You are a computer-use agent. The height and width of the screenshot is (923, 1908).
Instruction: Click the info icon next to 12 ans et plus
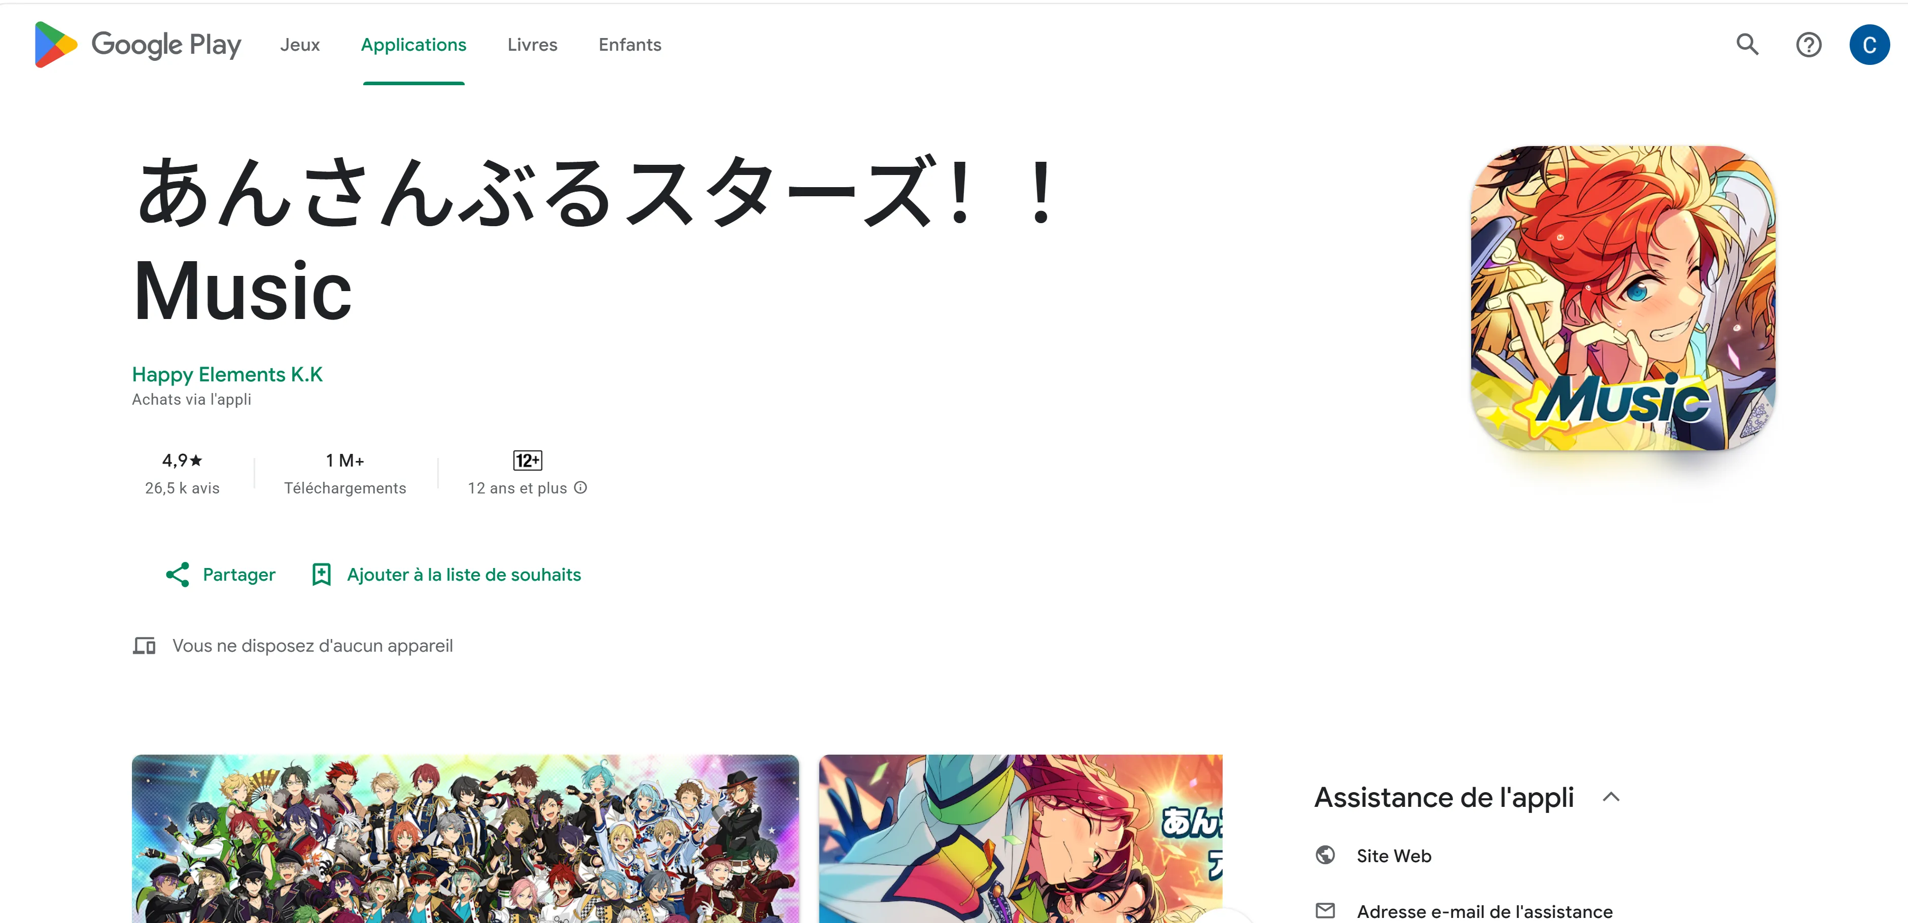coord(581,487)
